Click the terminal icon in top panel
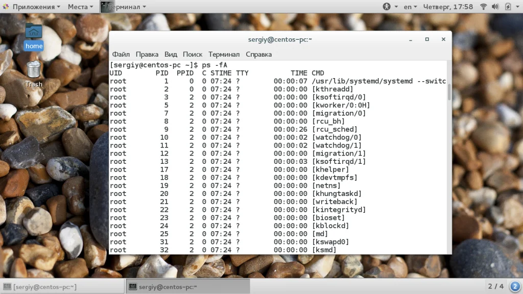 [104, 7]
